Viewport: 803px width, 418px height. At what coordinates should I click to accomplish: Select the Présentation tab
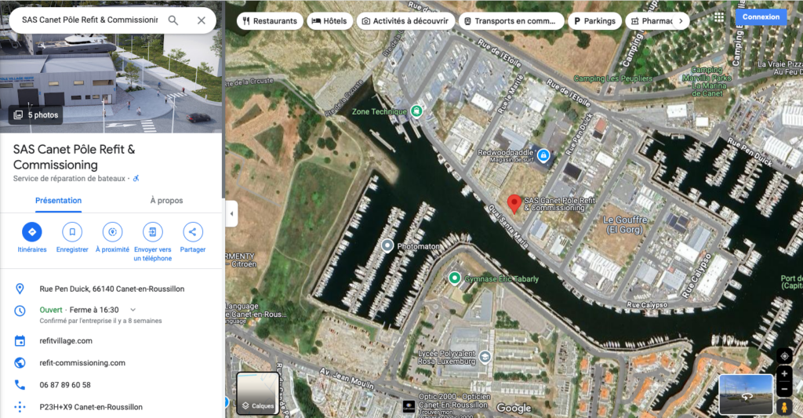tap(58, 200)
